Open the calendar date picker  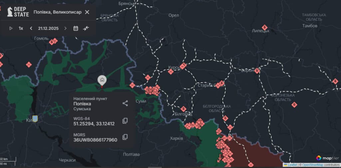pos(76,28)
